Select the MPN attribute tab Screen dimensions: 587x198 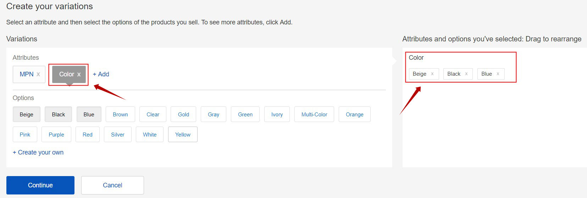(26, 74)
